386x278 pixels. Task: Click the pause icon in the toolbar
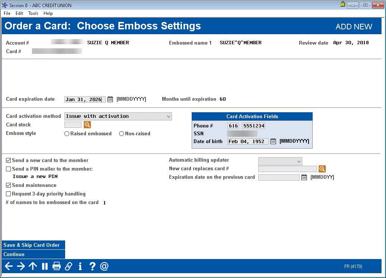click(x=45, y=266)
